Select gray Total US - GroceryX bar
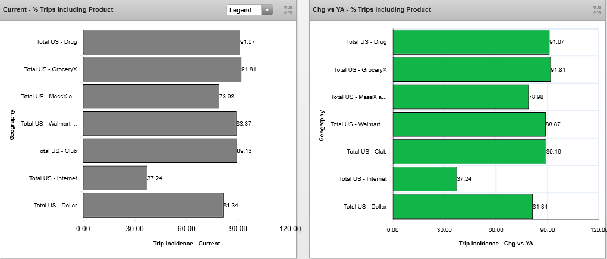Image resolution: width=607 pixels, height=259 pixels. tap(162, 69)
